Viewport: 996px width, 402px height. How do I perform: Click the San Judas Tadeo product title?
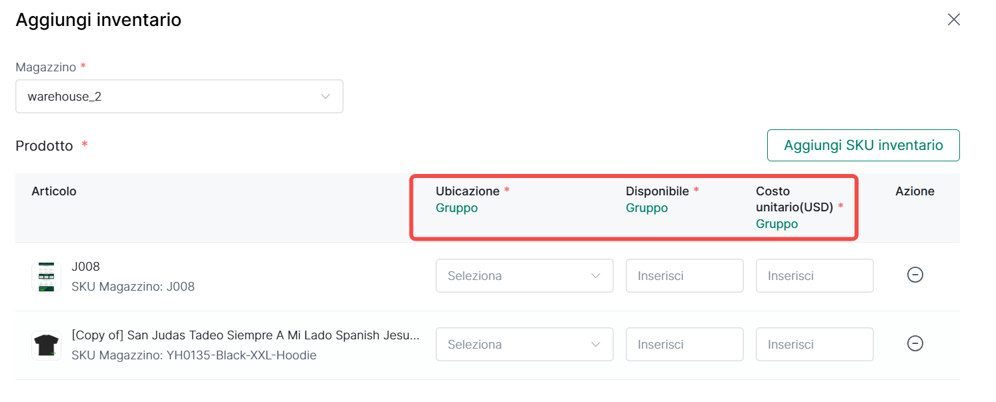pyautogui.click(x=245, y=335)
